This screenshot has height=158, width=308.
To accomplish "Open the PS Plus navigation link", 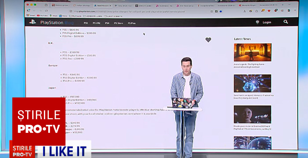I will click(x=132, y=23).
